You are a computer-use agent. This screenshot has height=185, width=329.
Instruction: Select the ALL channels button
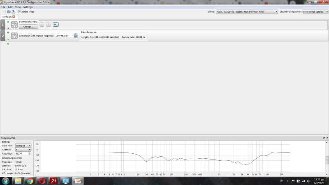56,25
